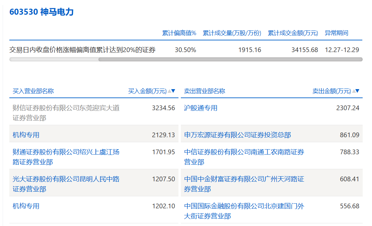Select buy amount 1701.95

163,152
